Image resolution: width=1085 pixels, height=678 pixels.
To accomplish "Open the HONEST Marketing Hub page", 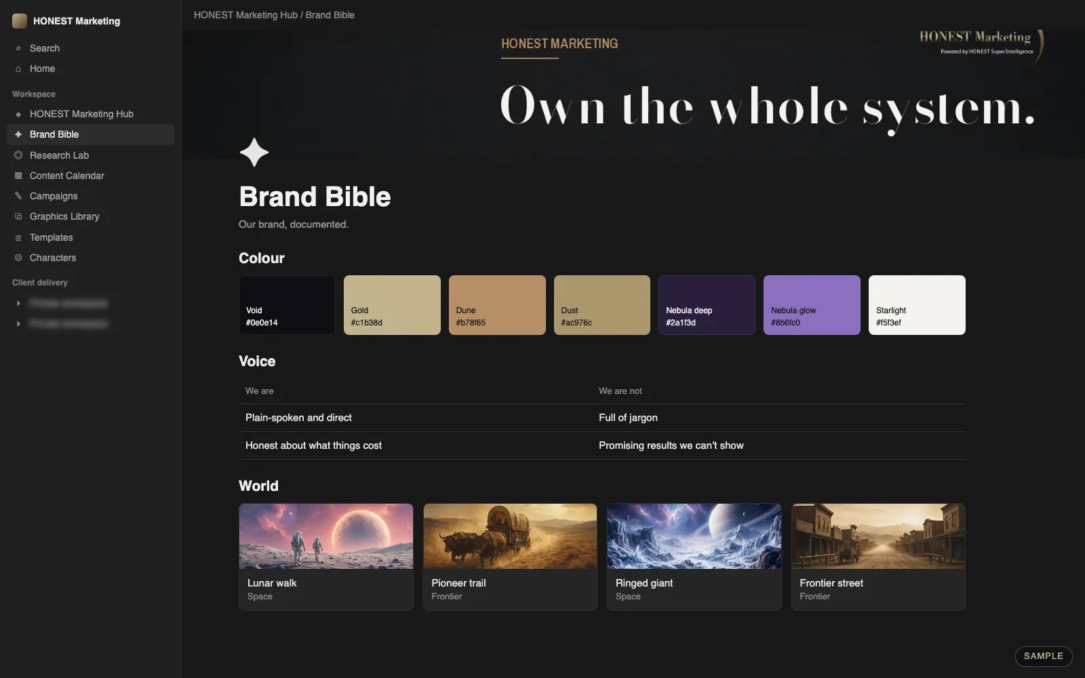I will click(x=90, y=114).
